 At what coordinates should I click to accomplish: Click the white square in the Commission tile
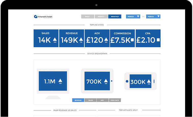pos(132,40)
